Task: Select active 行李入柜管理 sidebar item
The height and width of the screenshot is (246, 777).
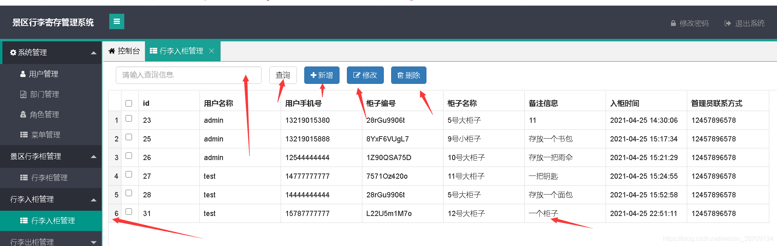Action: [51, 221]
